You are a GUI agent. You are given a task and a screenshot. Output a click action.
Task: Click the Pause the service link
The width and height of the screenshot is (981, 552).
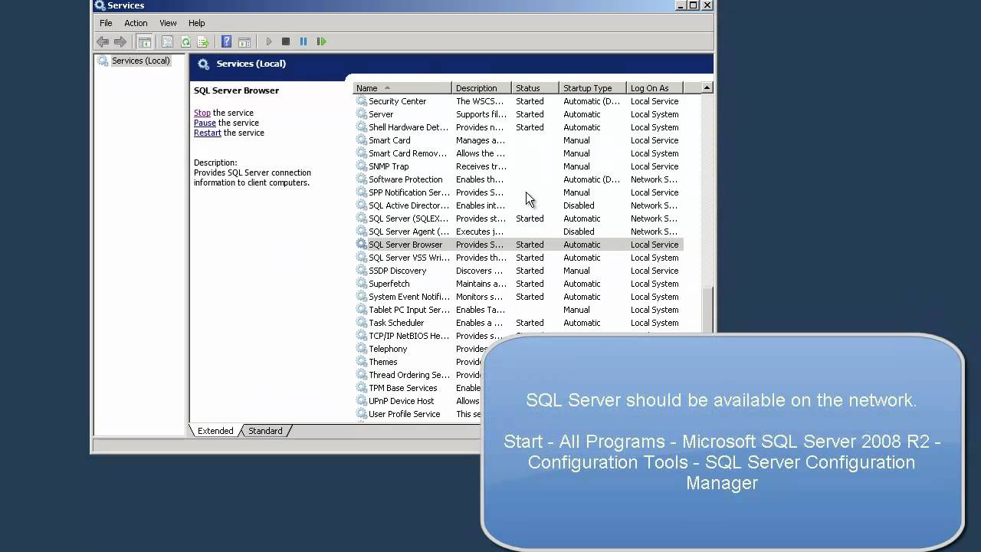[205, 123]
